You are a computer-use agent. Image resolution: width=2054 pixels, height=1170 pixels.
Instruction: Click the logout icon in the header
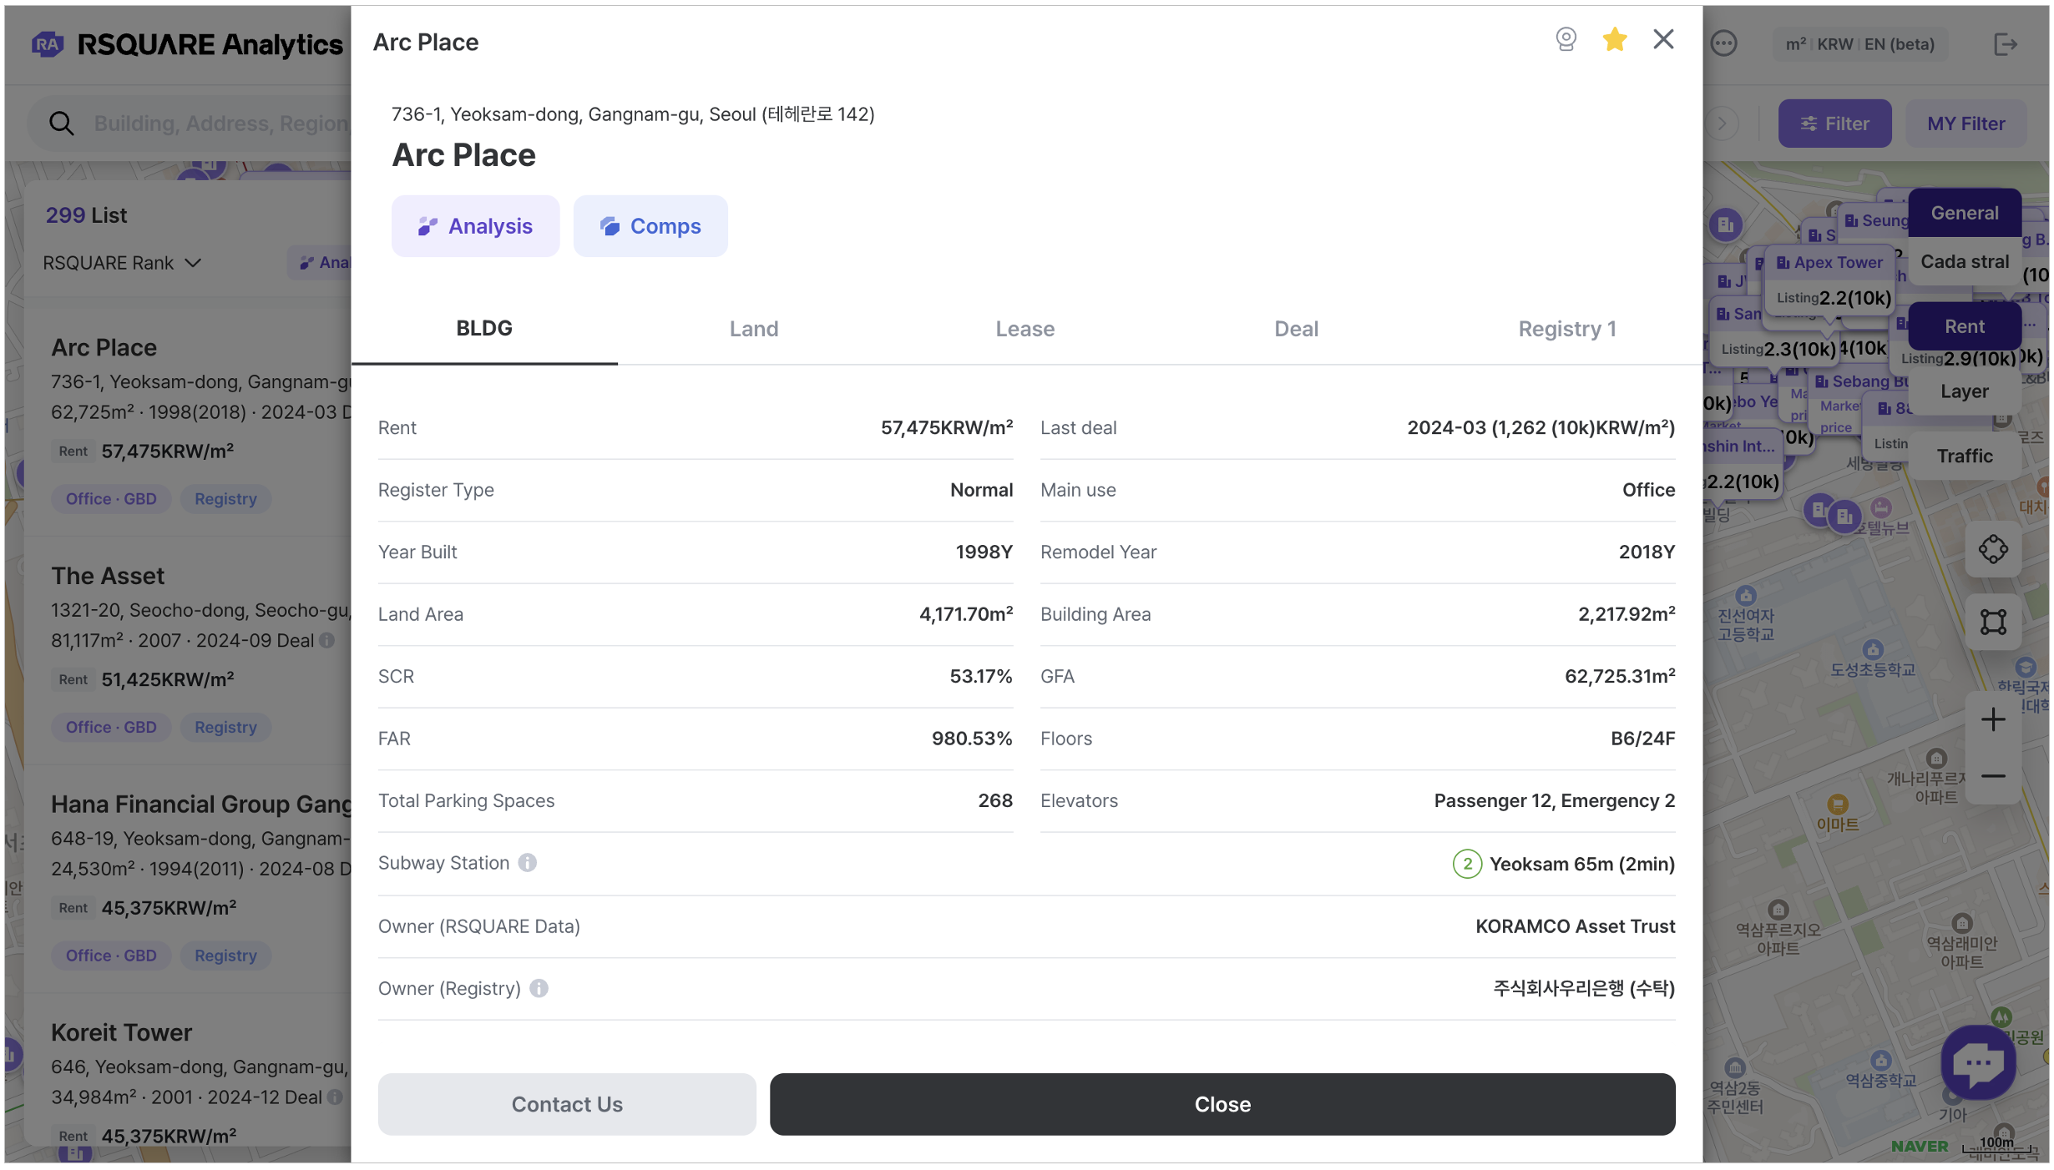2005,44
